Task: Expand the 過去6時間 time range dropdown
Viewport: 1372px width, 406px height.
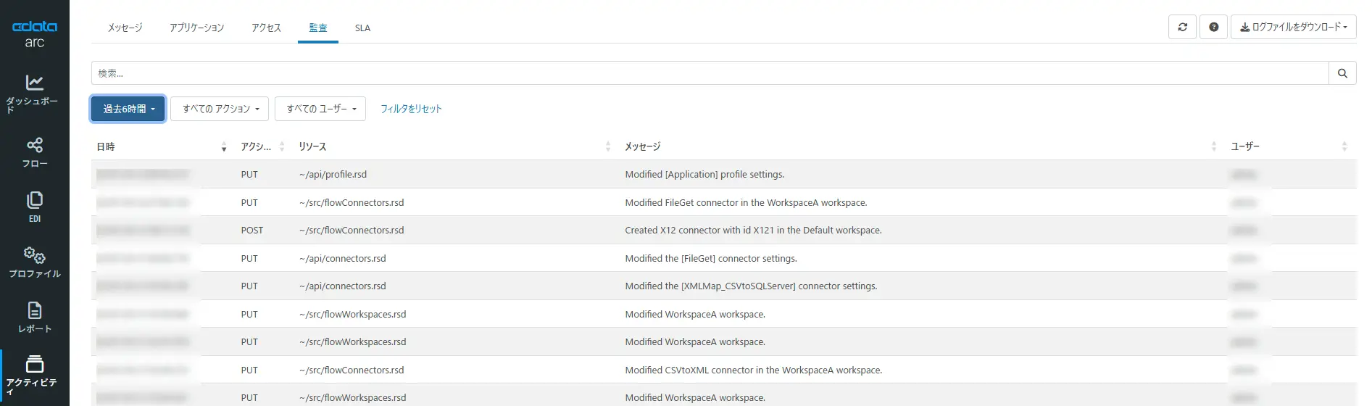Action: pos(128,109)
